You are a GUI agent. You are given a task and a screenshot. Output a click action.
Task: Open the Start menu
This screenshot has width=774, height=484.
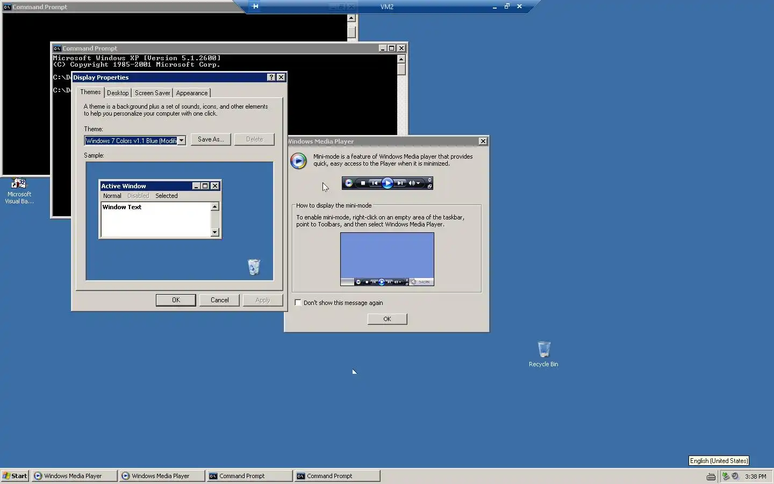tap(15, 476)
